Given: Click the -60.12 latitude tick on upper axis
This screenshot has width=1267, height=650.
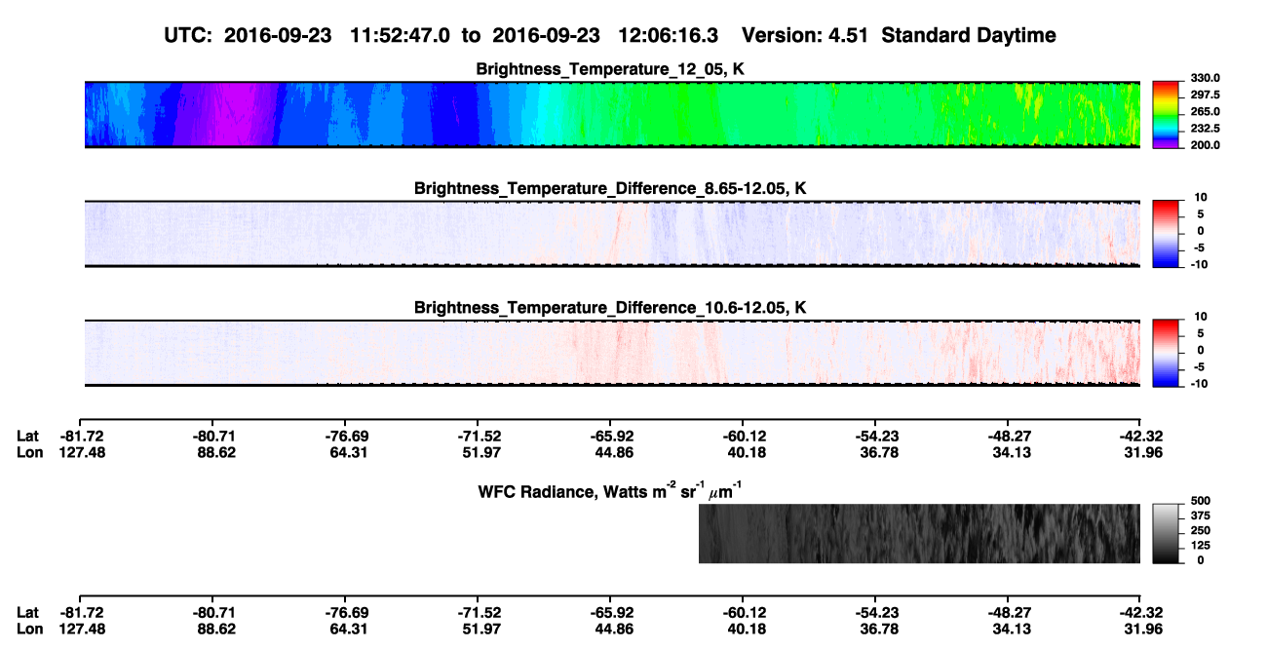Looking at the screenshot, I should coord(742,437).
